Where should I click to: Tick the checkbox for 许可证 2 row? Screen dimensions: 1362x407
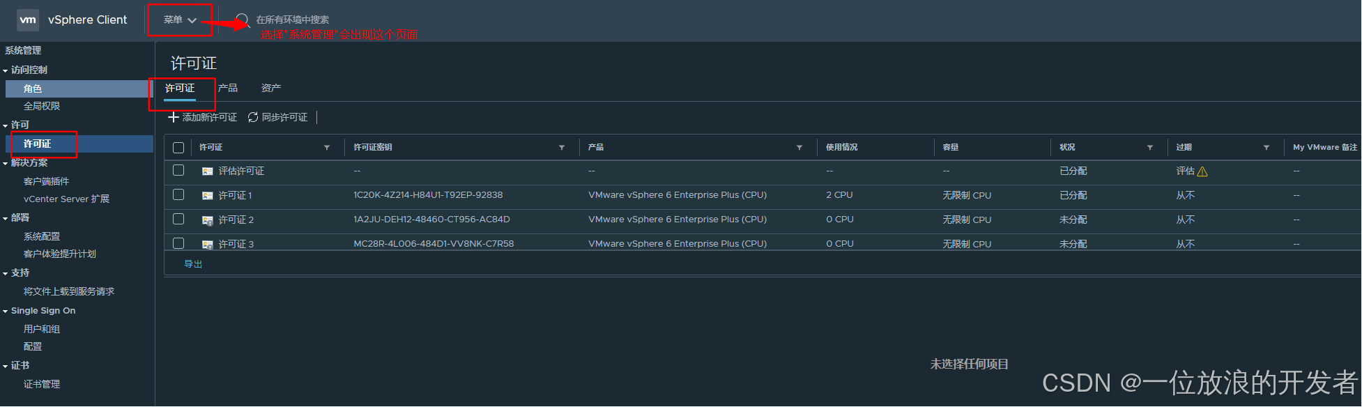pyautogui.click(x=178, y=219)
